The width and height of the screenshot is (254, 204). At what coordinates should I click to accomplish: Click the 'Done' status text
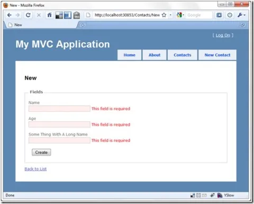coord(10,195)
